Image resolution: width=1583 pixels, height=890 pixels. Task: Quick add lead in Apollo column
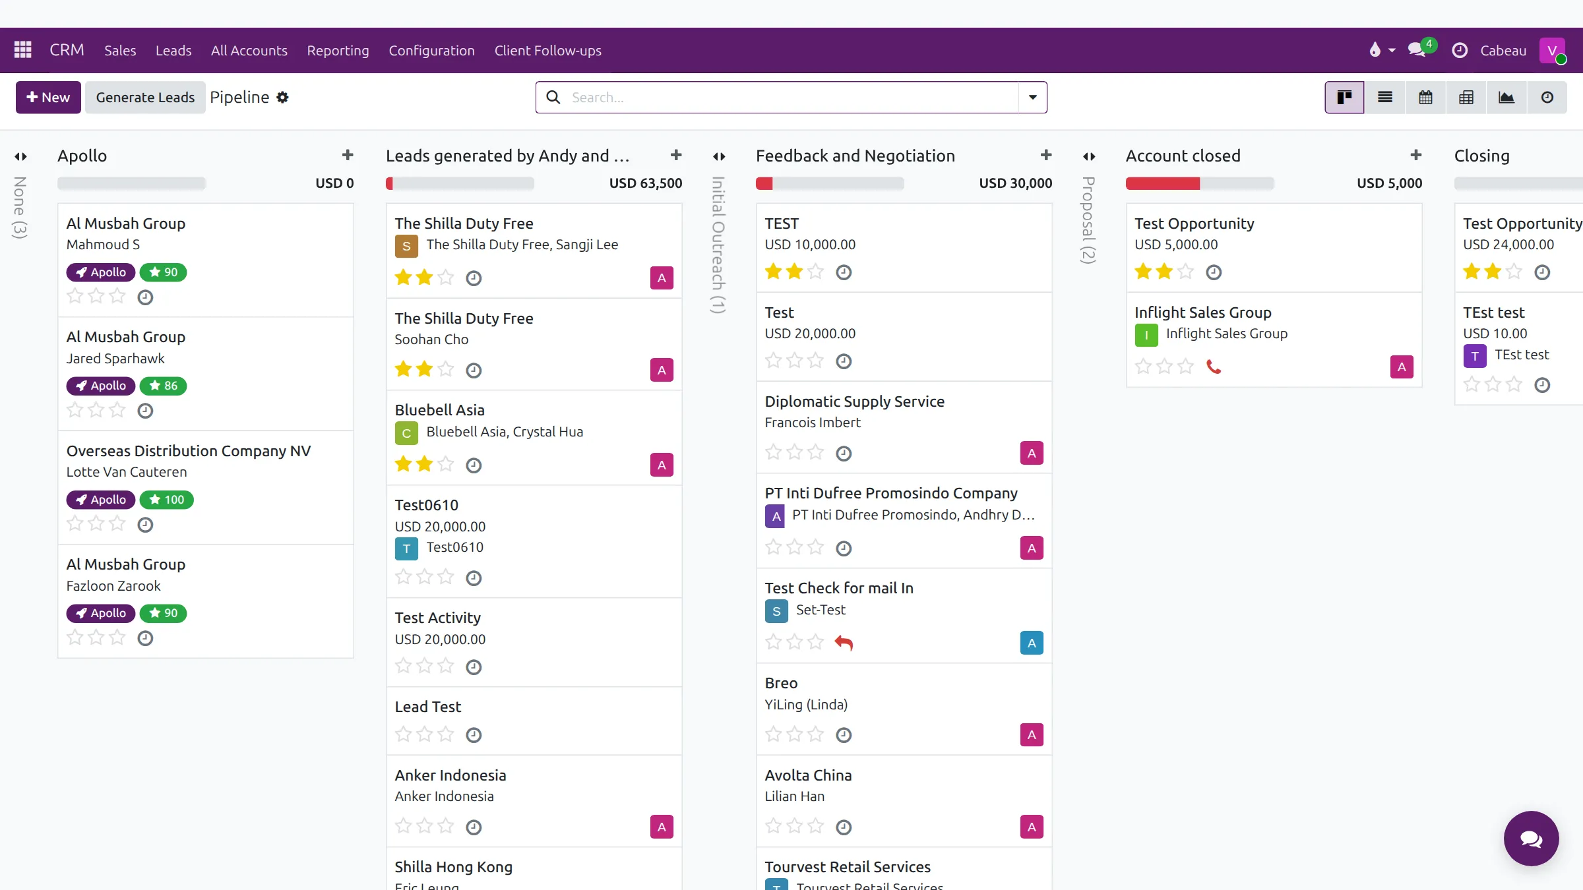tap(348, 156)
